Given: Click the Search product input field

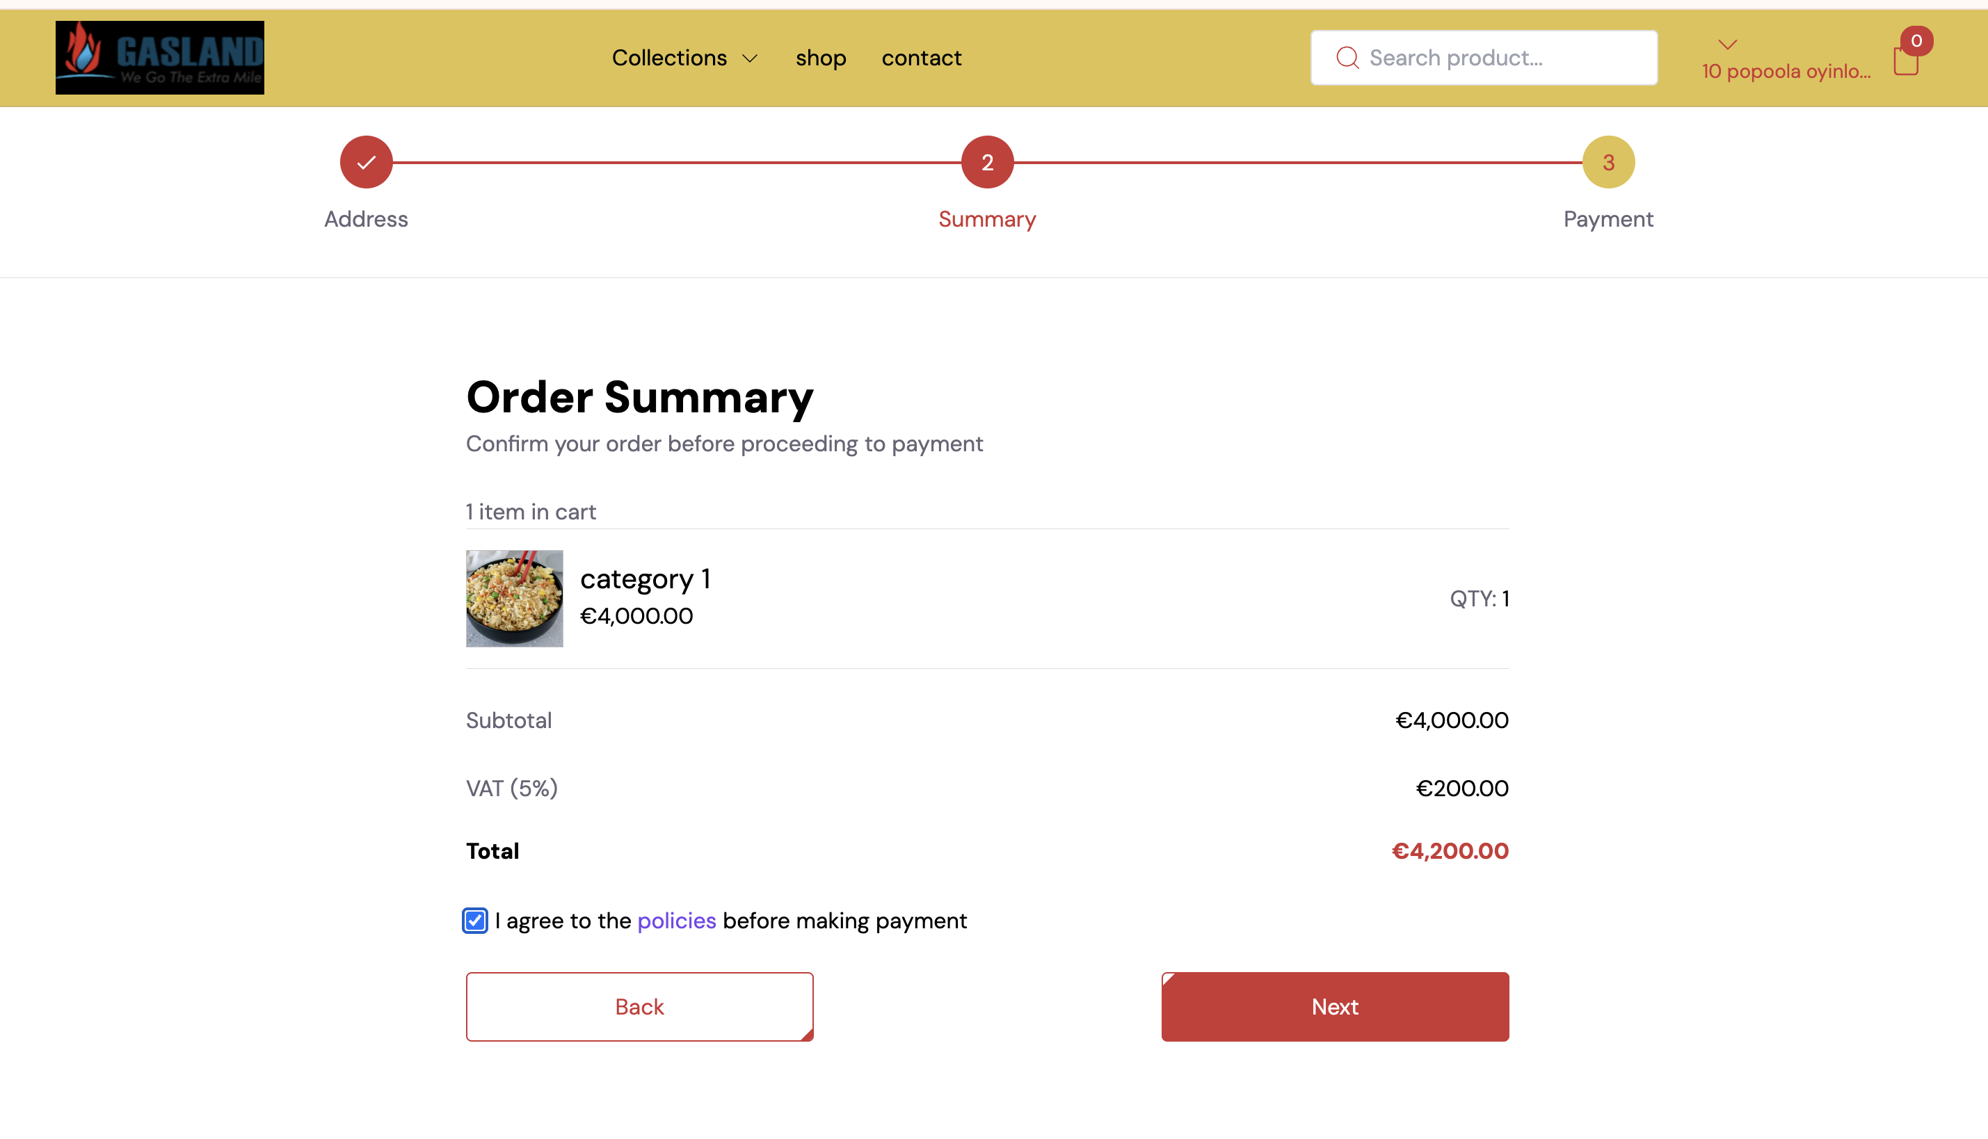Looking at the screenshot, I should [1484, 57].
